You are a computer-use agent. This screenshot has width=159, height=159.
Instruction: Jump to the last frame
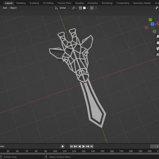point(92,146)
